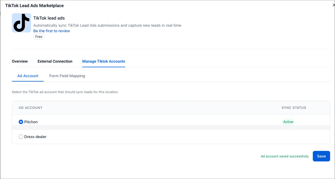335x179 pixels.
Task: Click the Free pricing badge
Action: (39, 37)
